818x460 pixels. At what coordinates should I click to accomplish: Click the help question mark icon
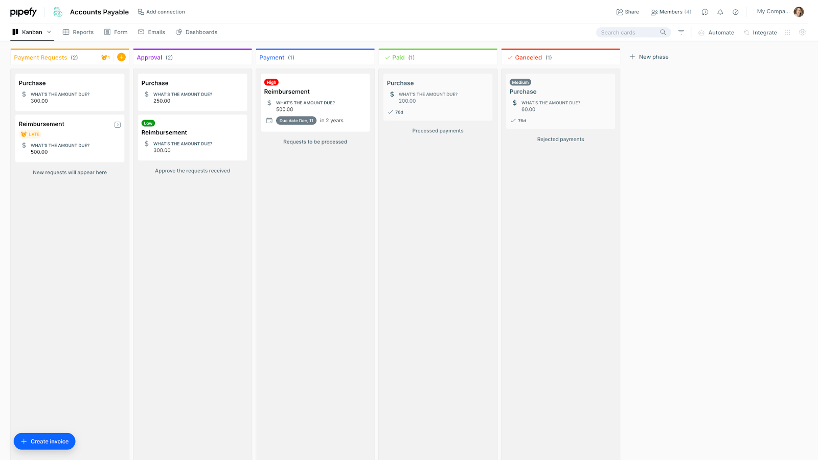(x=735, y=12)
